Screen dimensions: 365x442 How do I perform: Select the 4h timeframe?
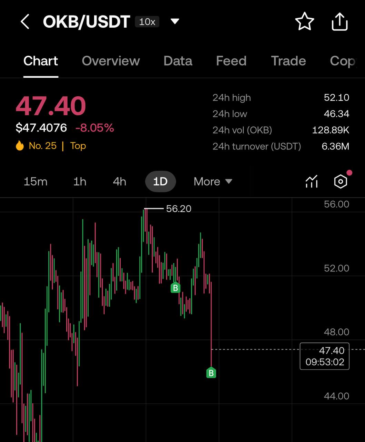[120, 181]
